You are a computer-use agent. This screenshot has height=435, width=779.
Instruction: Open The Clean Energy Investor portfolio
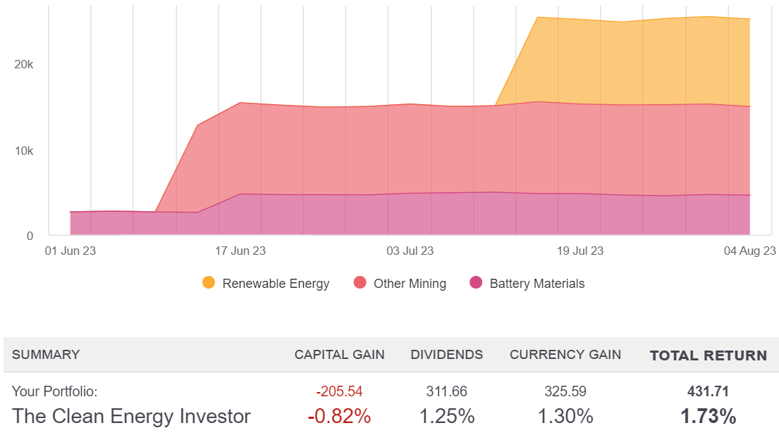131,416
